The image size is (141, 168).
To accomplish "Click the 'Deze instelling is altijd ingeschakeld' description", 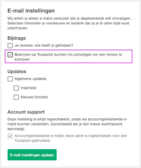I will click(67, 124).
